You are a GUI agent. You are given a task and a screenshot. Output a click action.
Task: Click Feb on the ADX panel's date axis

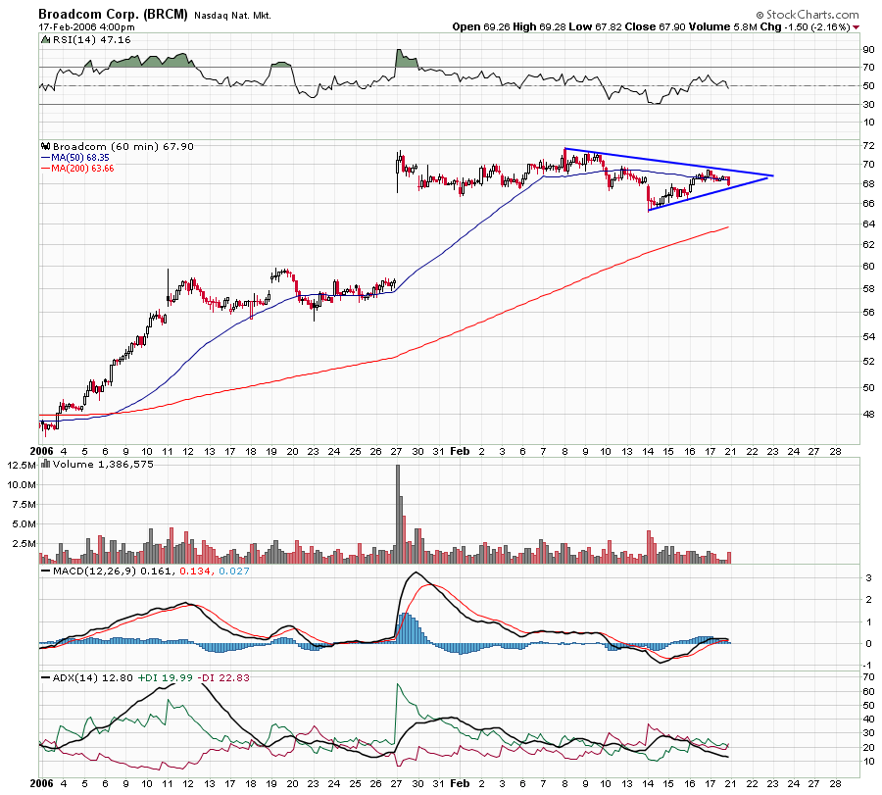pos(460,784)
